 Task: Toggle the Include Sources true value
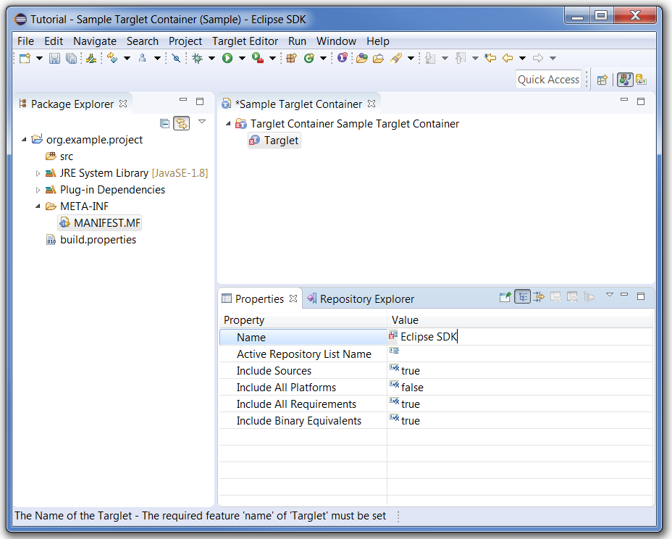(410, 371)
